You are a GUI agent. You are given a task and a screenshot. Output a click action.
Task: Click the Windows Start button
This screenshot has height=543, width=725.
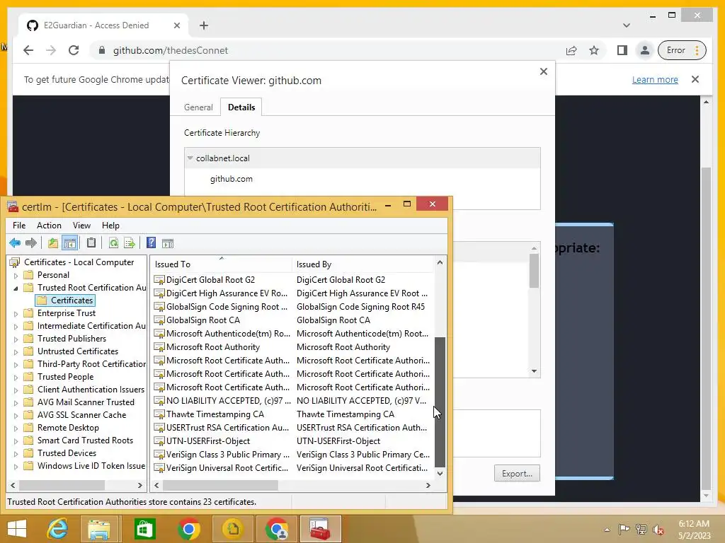click(17, 529)
